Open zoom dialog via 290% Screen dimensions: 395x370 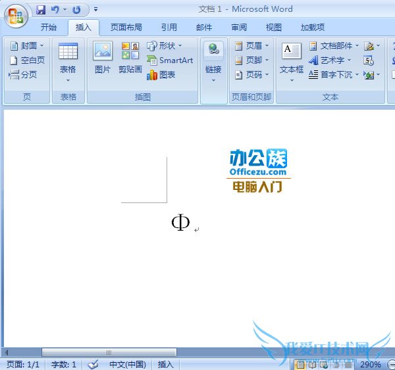pos(370,365)
